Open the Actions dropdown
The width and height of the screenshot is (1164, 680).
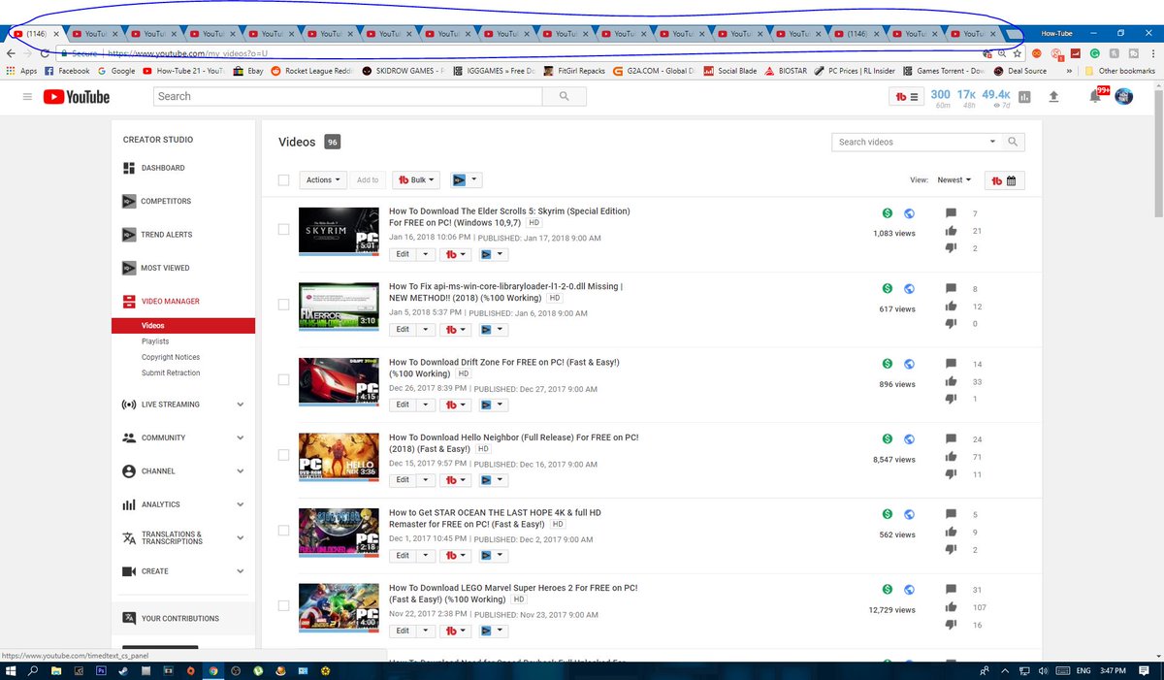(x=323, y=180)
